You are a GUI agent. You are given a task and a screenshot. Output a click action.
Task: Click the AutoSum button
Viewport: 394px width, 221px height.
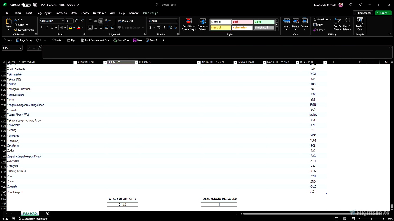click(321, 19)
